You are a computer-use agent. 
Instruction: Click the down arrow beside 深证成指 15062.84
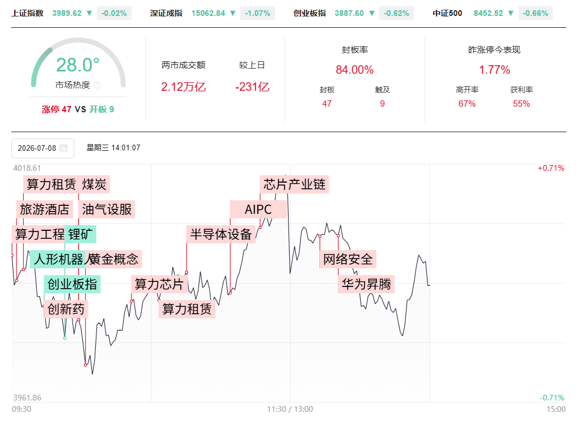pyautogui.click(x=232, y=13)
